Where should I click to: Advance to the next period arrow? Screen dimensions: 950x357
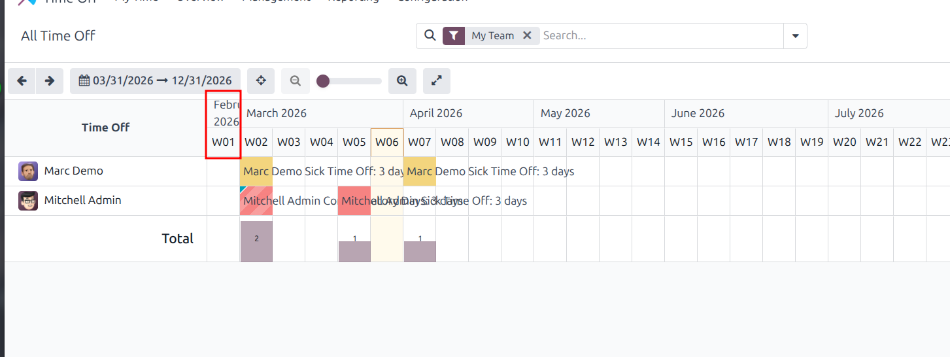coord(50,81)
